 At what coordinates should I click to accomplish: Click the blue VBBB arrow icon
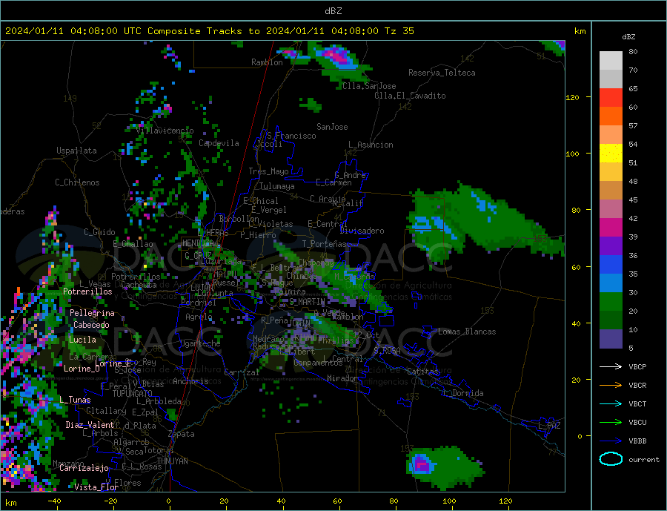611,441
